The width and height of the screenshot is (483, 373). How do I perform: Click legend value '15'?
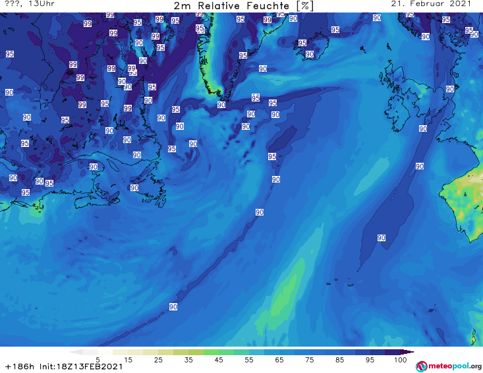[128, 360]
